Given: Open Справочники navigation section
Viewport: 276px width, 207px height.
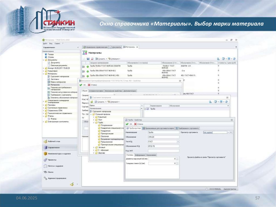Looking at the screenshot, I should [60, 148].
